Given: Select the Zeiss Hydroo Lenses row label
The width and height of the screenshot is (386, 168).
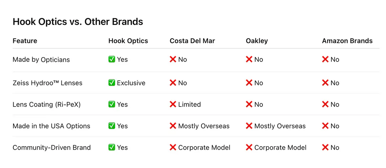Looking at the screenshot, I should tap(47, 83).
